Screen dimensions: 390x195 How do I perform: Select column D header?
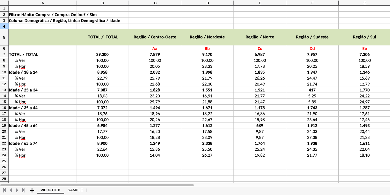coord(208,3)
